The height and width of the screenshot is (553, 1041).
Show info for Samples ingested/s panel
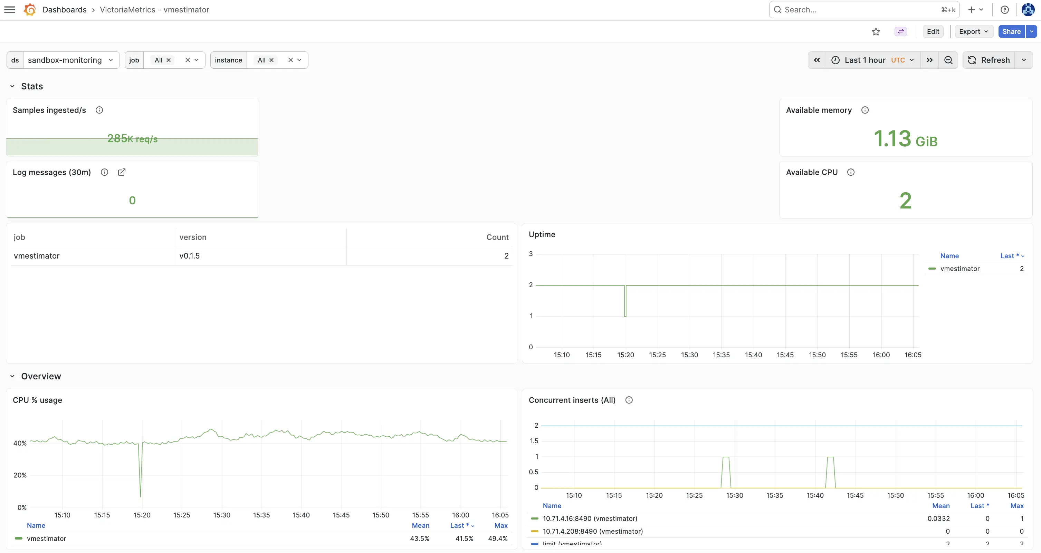99,110
